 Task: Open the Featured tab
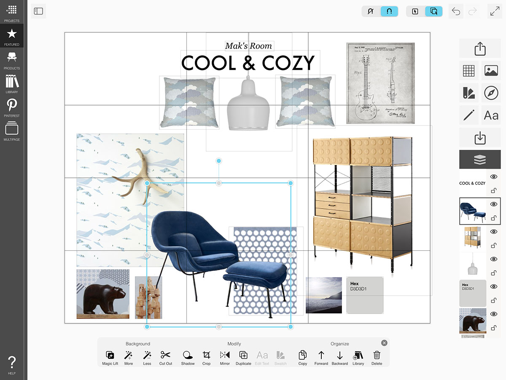click(12, 36)
